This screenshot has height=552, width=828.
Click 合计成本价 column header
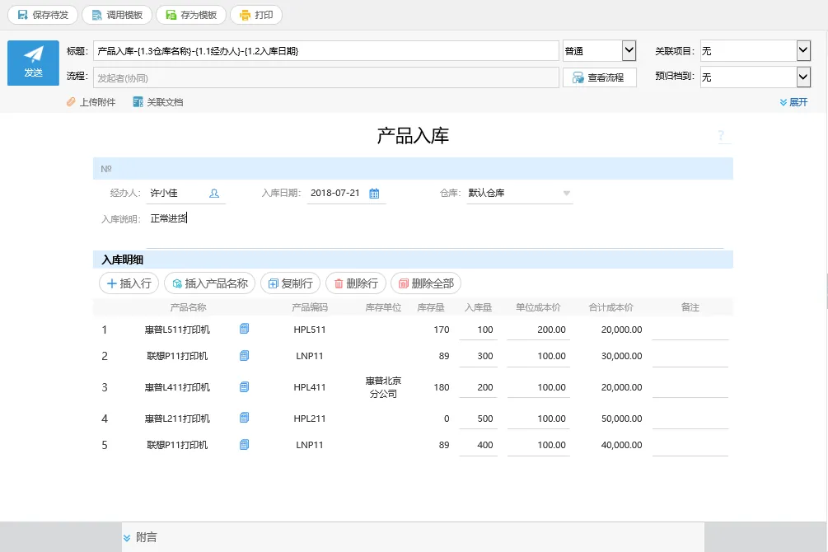pyautogui.click(x=611, y=307)
